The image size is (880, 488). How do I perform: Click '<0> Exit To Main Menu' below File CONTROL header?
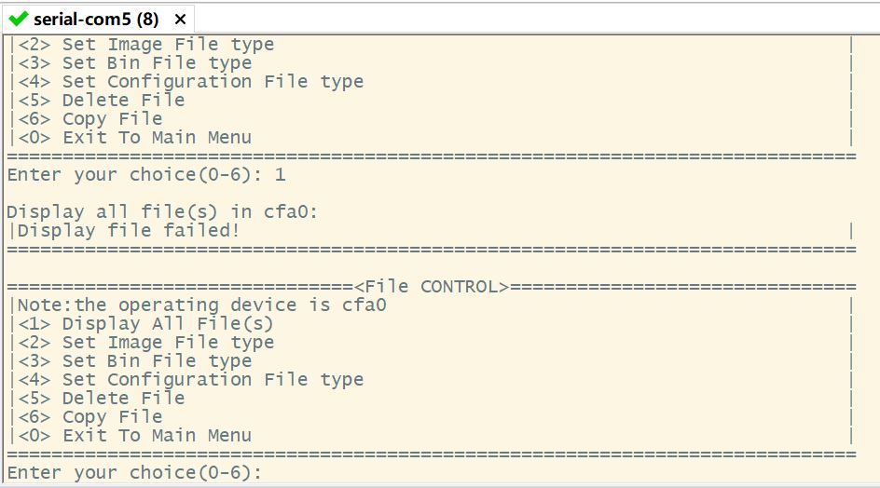[x=134, y=435]
